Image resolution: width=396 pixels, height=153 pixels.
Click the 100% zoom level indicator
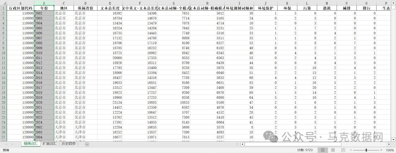coord(390,150)
